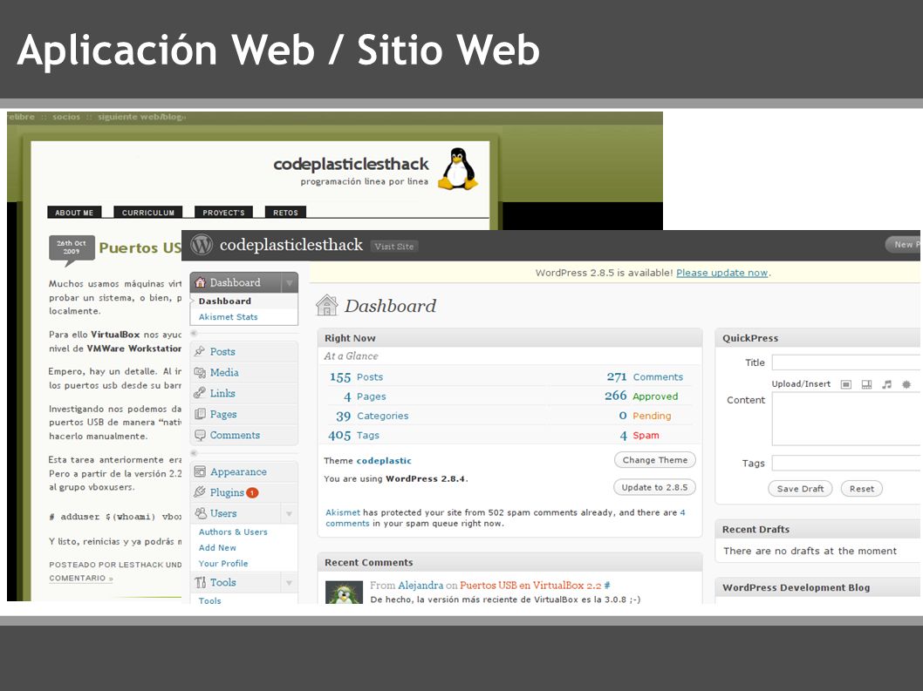Click the Pages icon in sidebar
Screen dimensions: 923x691
coord(200,414)
